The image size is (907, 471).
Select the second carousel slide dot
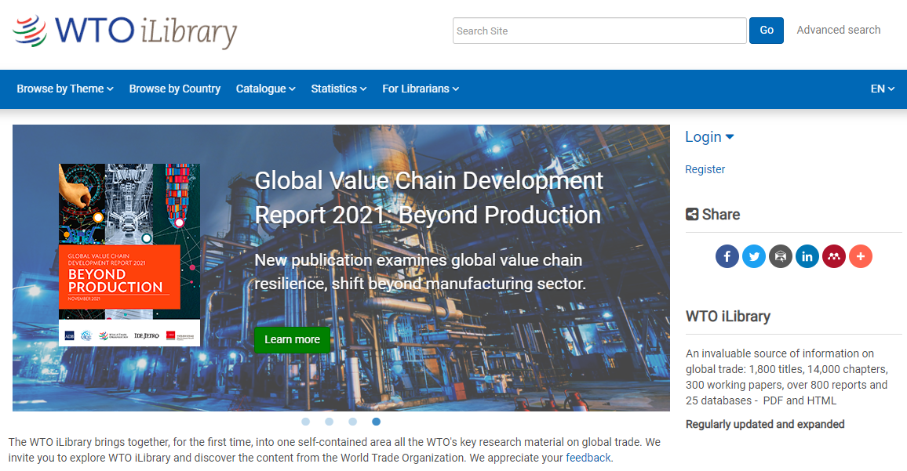(329, 422)
